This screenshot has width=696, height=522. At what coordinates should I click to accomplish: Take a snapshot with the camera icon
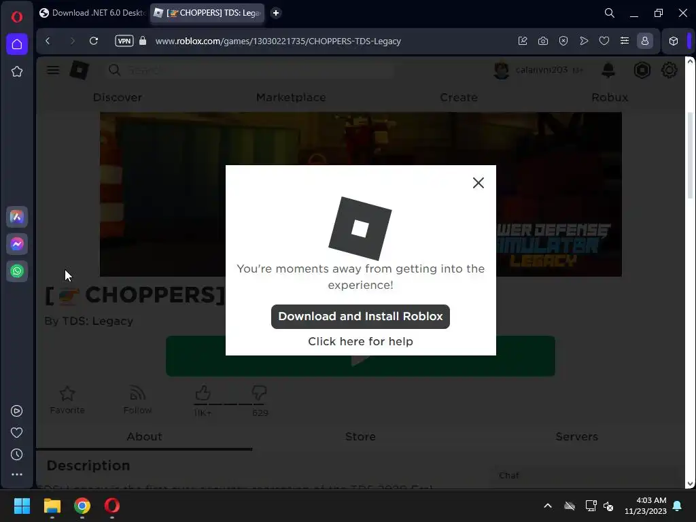(543, 41)
